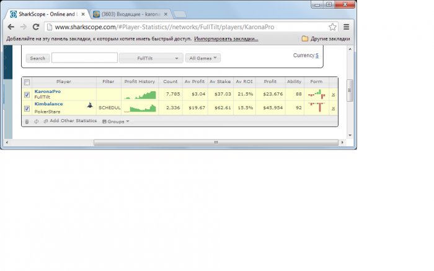Image resolution: width=434 pixels, height=271 pixels.
Task: Click the browser forward arrow
Action: coord(24,27)
